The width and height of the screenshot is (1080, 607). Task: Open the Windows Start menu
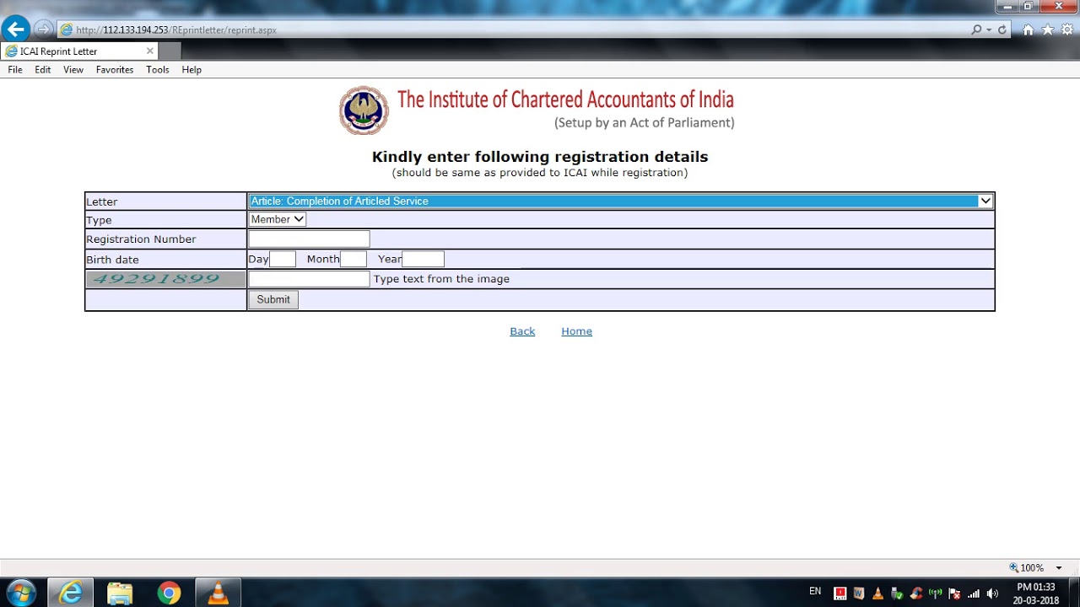pos(21,593)
